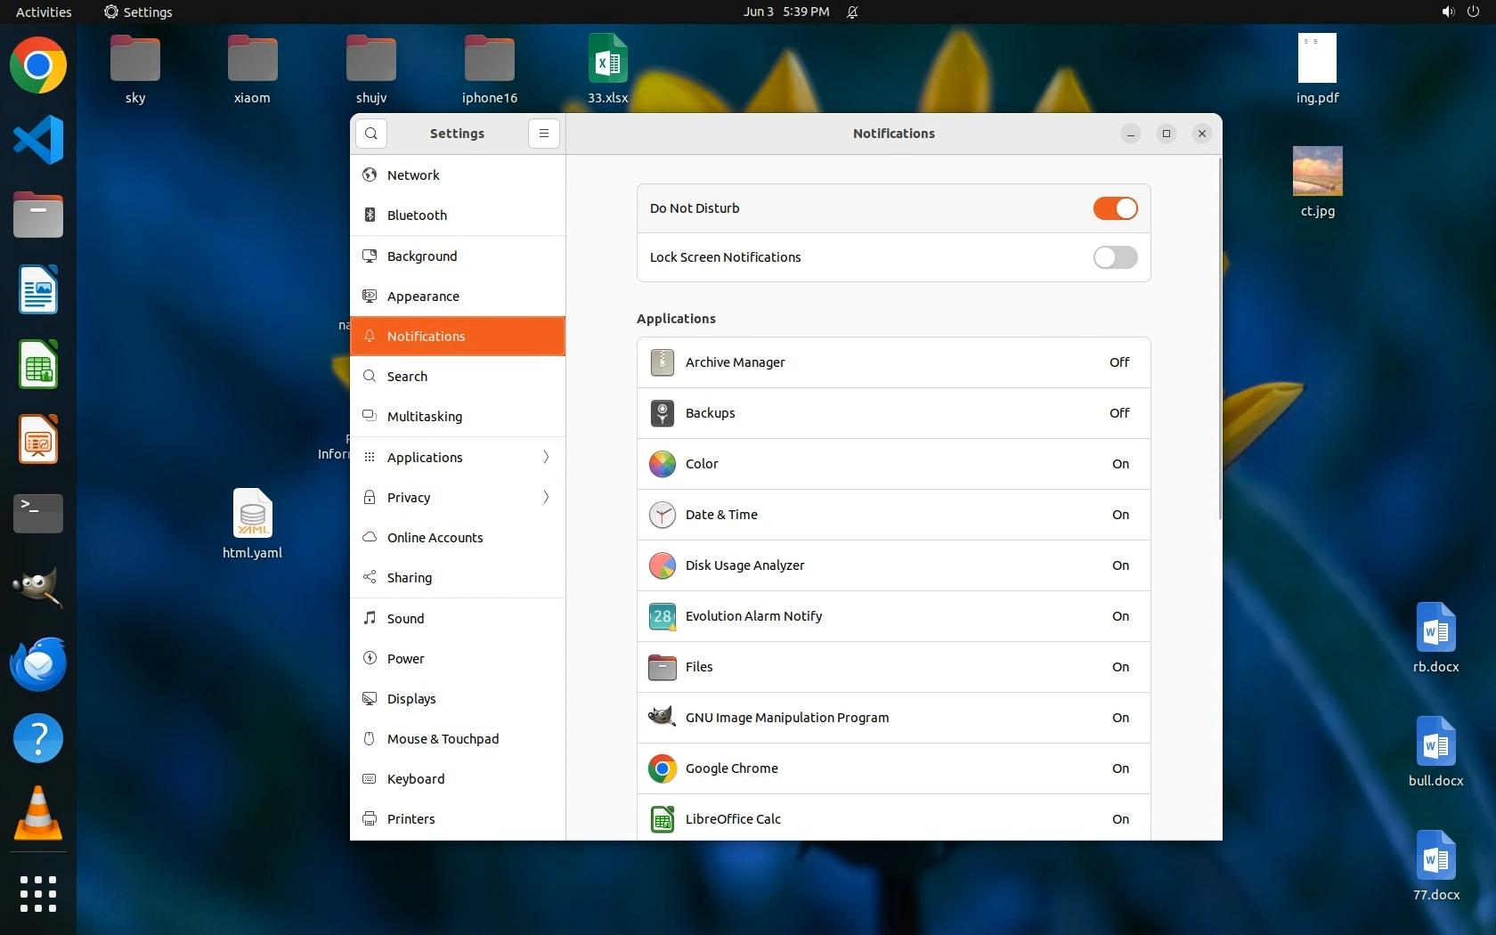The height and width of the screenshot is (935, 1496).
Task: Open Thunderbird mail from the dock
Action: [38, 664]
